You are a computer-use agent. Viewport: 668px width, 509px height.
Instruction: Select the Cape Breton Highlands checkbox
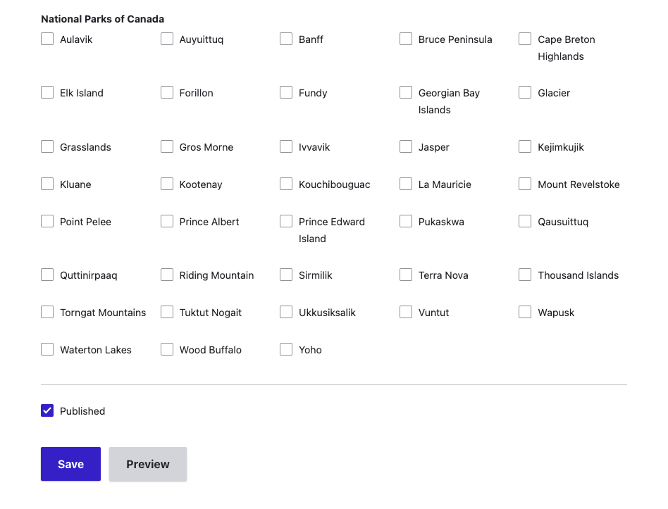(x=525, y=39)
